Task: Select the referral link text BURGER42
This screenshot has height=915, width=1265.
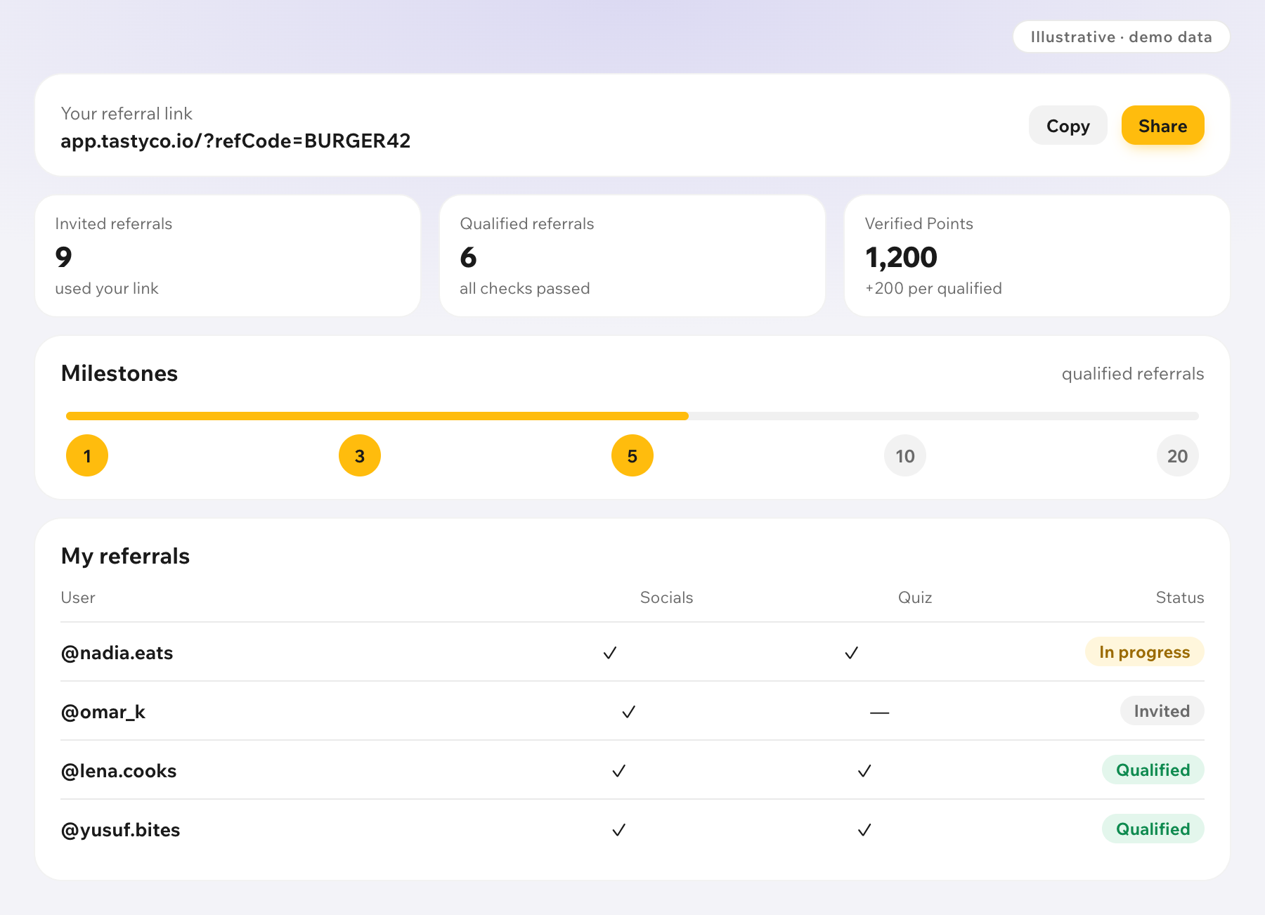Action: pyautogui.click(x=357, y=141)
